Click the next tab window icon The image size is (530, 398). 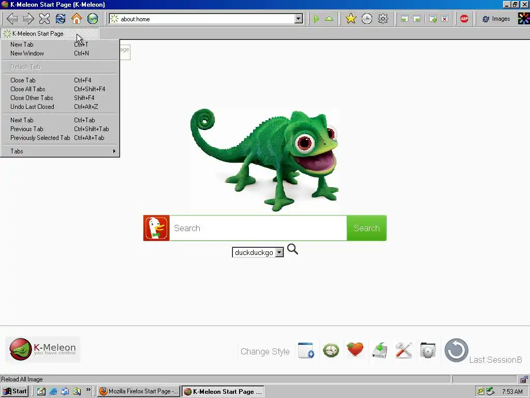[417, 19]
